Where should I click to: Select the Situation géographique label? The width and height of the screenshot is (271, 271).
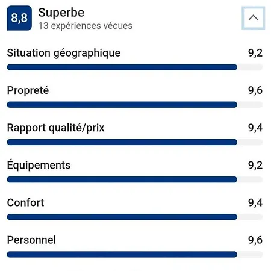(64, 53)
